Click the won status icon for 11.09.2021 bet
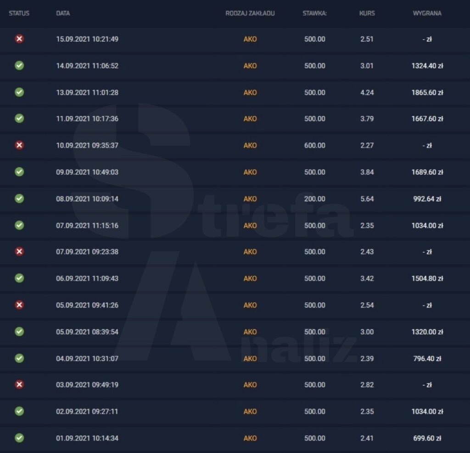This screenshot has height=453, width=470. [x=19, y=119]
